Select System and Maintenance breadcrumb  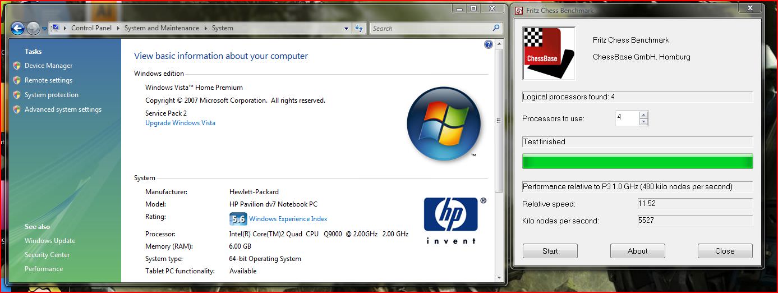coord(162,28)
